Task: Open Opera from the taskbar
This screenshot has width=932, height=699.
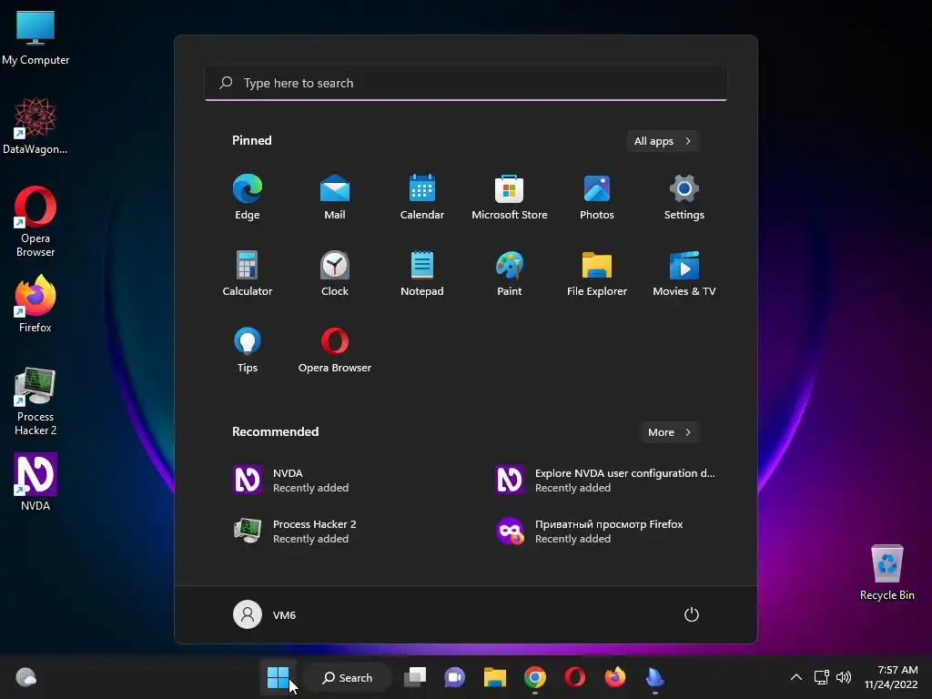Action: (x=575, y=677)
